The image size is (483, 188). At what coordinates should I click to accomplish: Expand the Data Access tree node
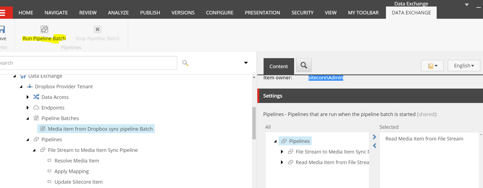click(x=28, y=97)
